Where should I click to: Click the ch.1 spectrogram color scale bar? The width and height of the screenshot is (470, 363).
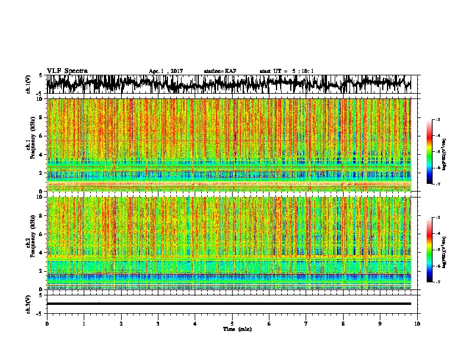(429, 152)
